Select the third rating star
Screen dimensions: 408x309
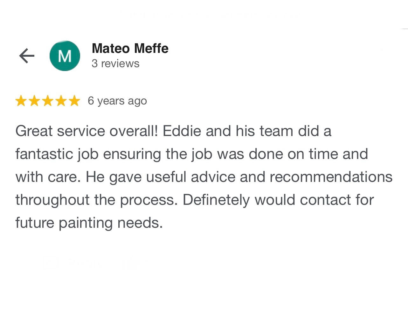[x=48, y=101]
